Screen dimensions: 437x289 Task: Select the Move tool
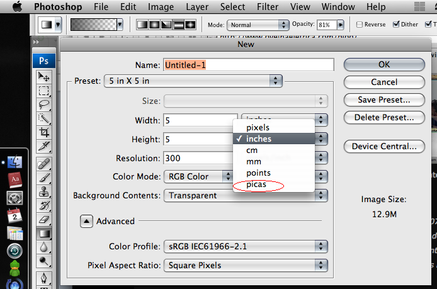point(43,77)
